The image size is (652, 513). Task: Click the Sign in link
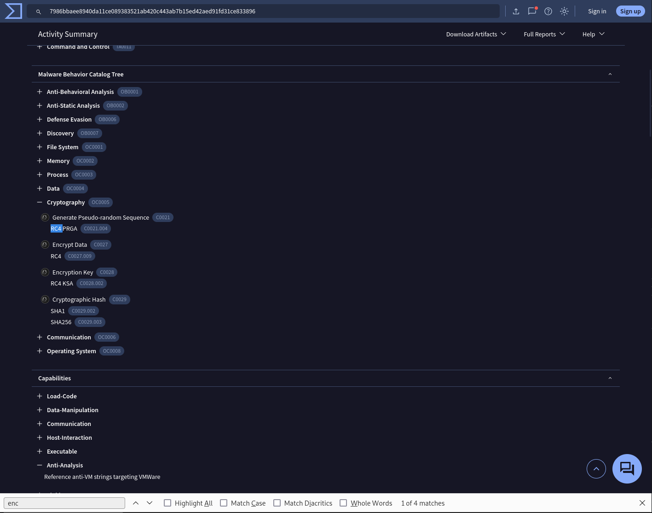(x=597, y=11)
